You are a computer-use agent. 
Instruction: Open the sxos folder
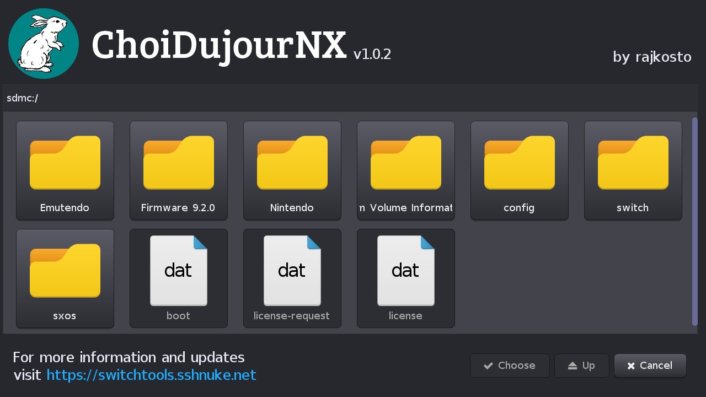tap(65, 278)
